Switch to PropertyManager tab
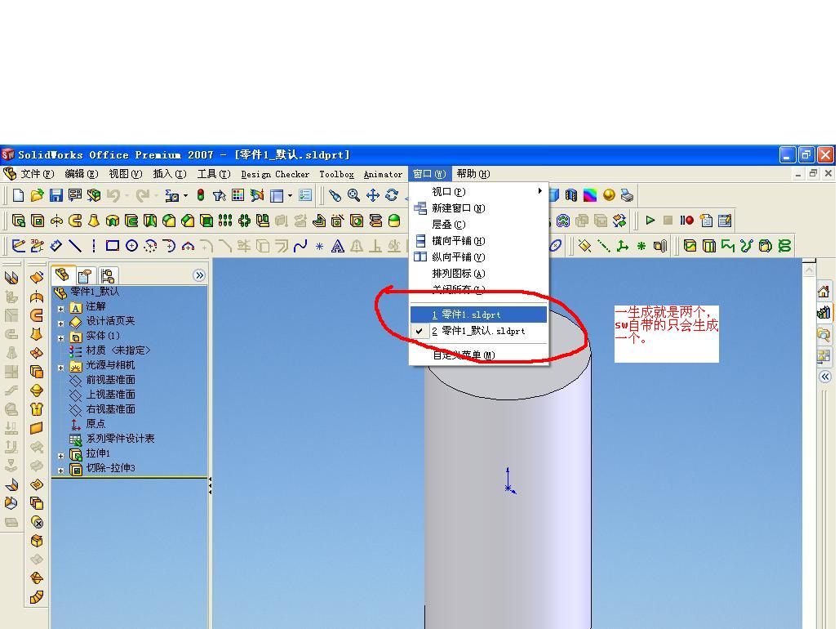 click(x=85, y=276)
